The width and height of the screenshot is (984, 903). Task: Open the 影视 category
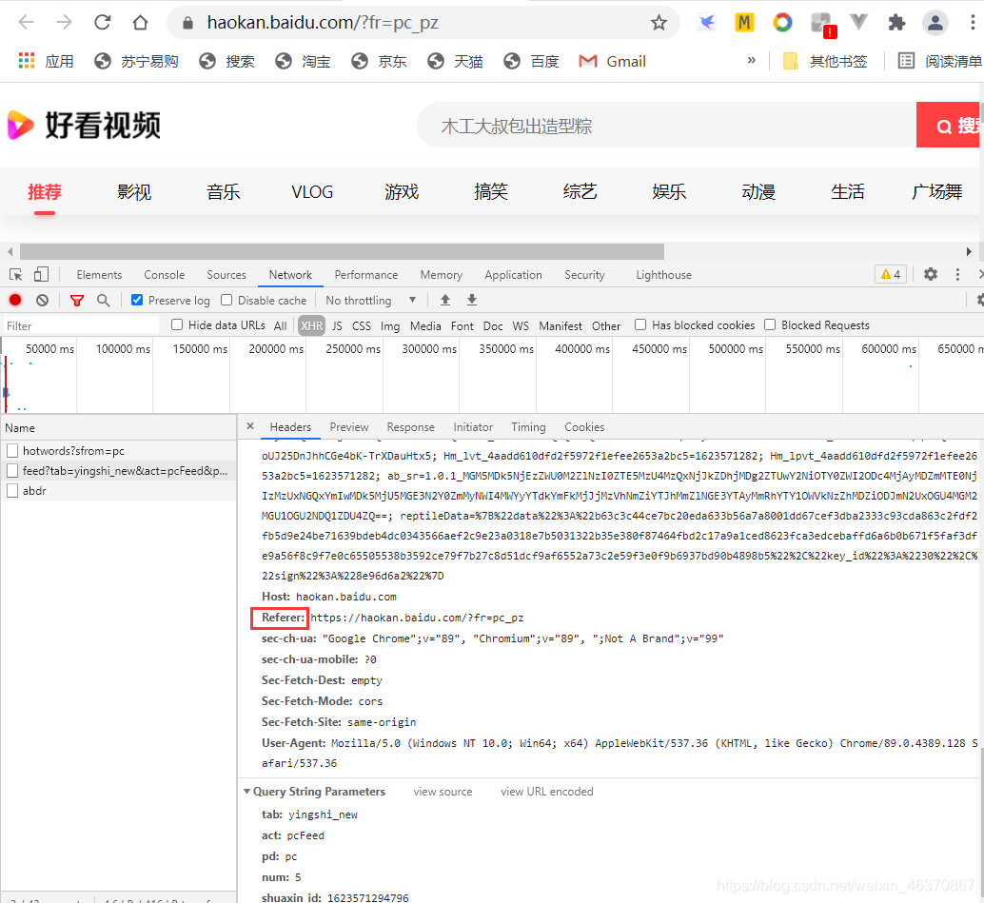(134, 192)
